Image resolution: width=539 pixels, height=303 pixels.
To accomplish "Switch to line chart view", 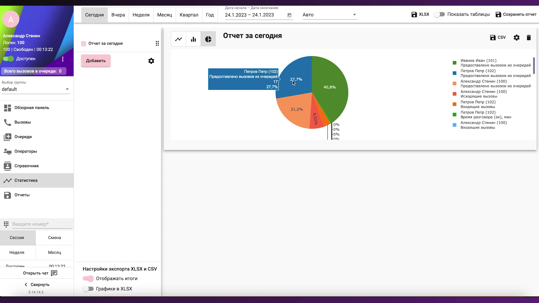I will pos(179,39).
